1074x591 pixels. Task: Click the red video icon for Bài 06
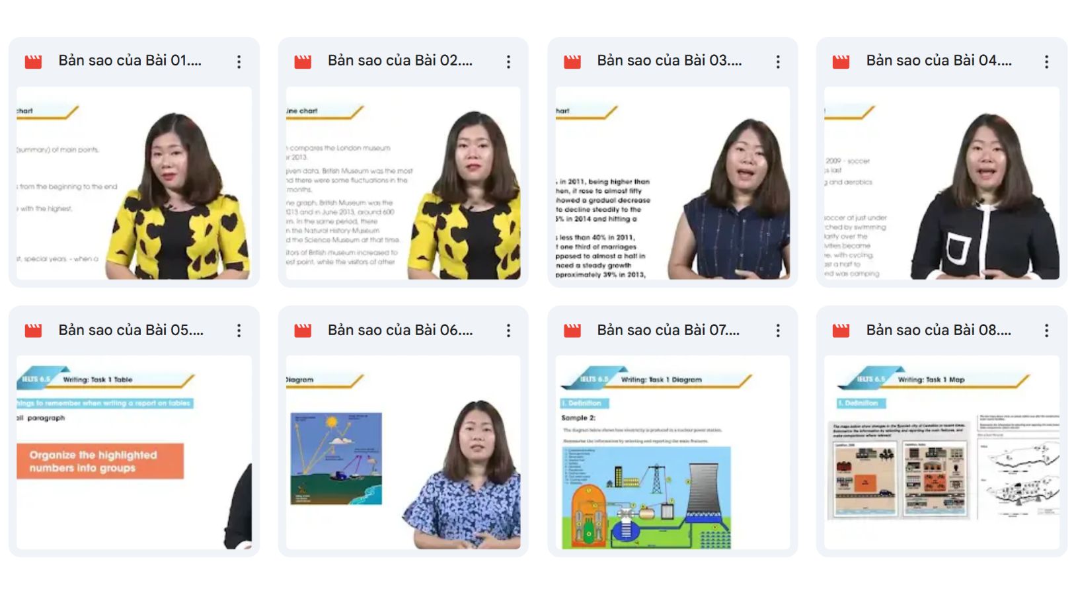point(303,331)
